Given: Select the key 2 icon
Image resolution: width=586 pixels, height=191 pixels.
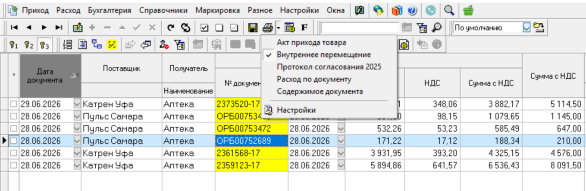Looking at the screenshot, I should pos(29,44).
